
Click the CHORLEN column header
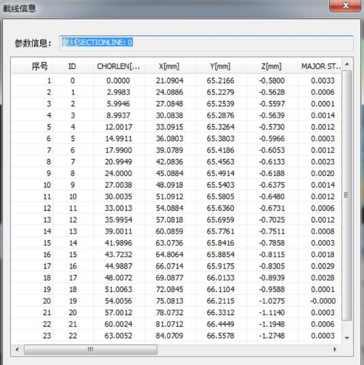[x=118, y=66]
